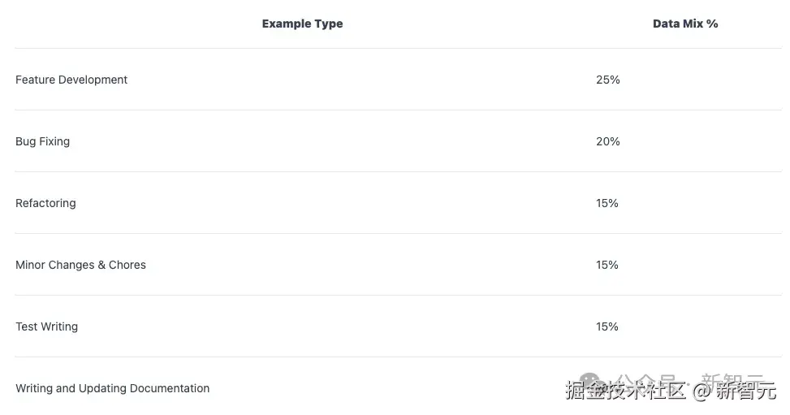Screen dimensions: 790x415
Task: Click the '%' symbol in the Data Mix header
Action: (x=712, y=24)
